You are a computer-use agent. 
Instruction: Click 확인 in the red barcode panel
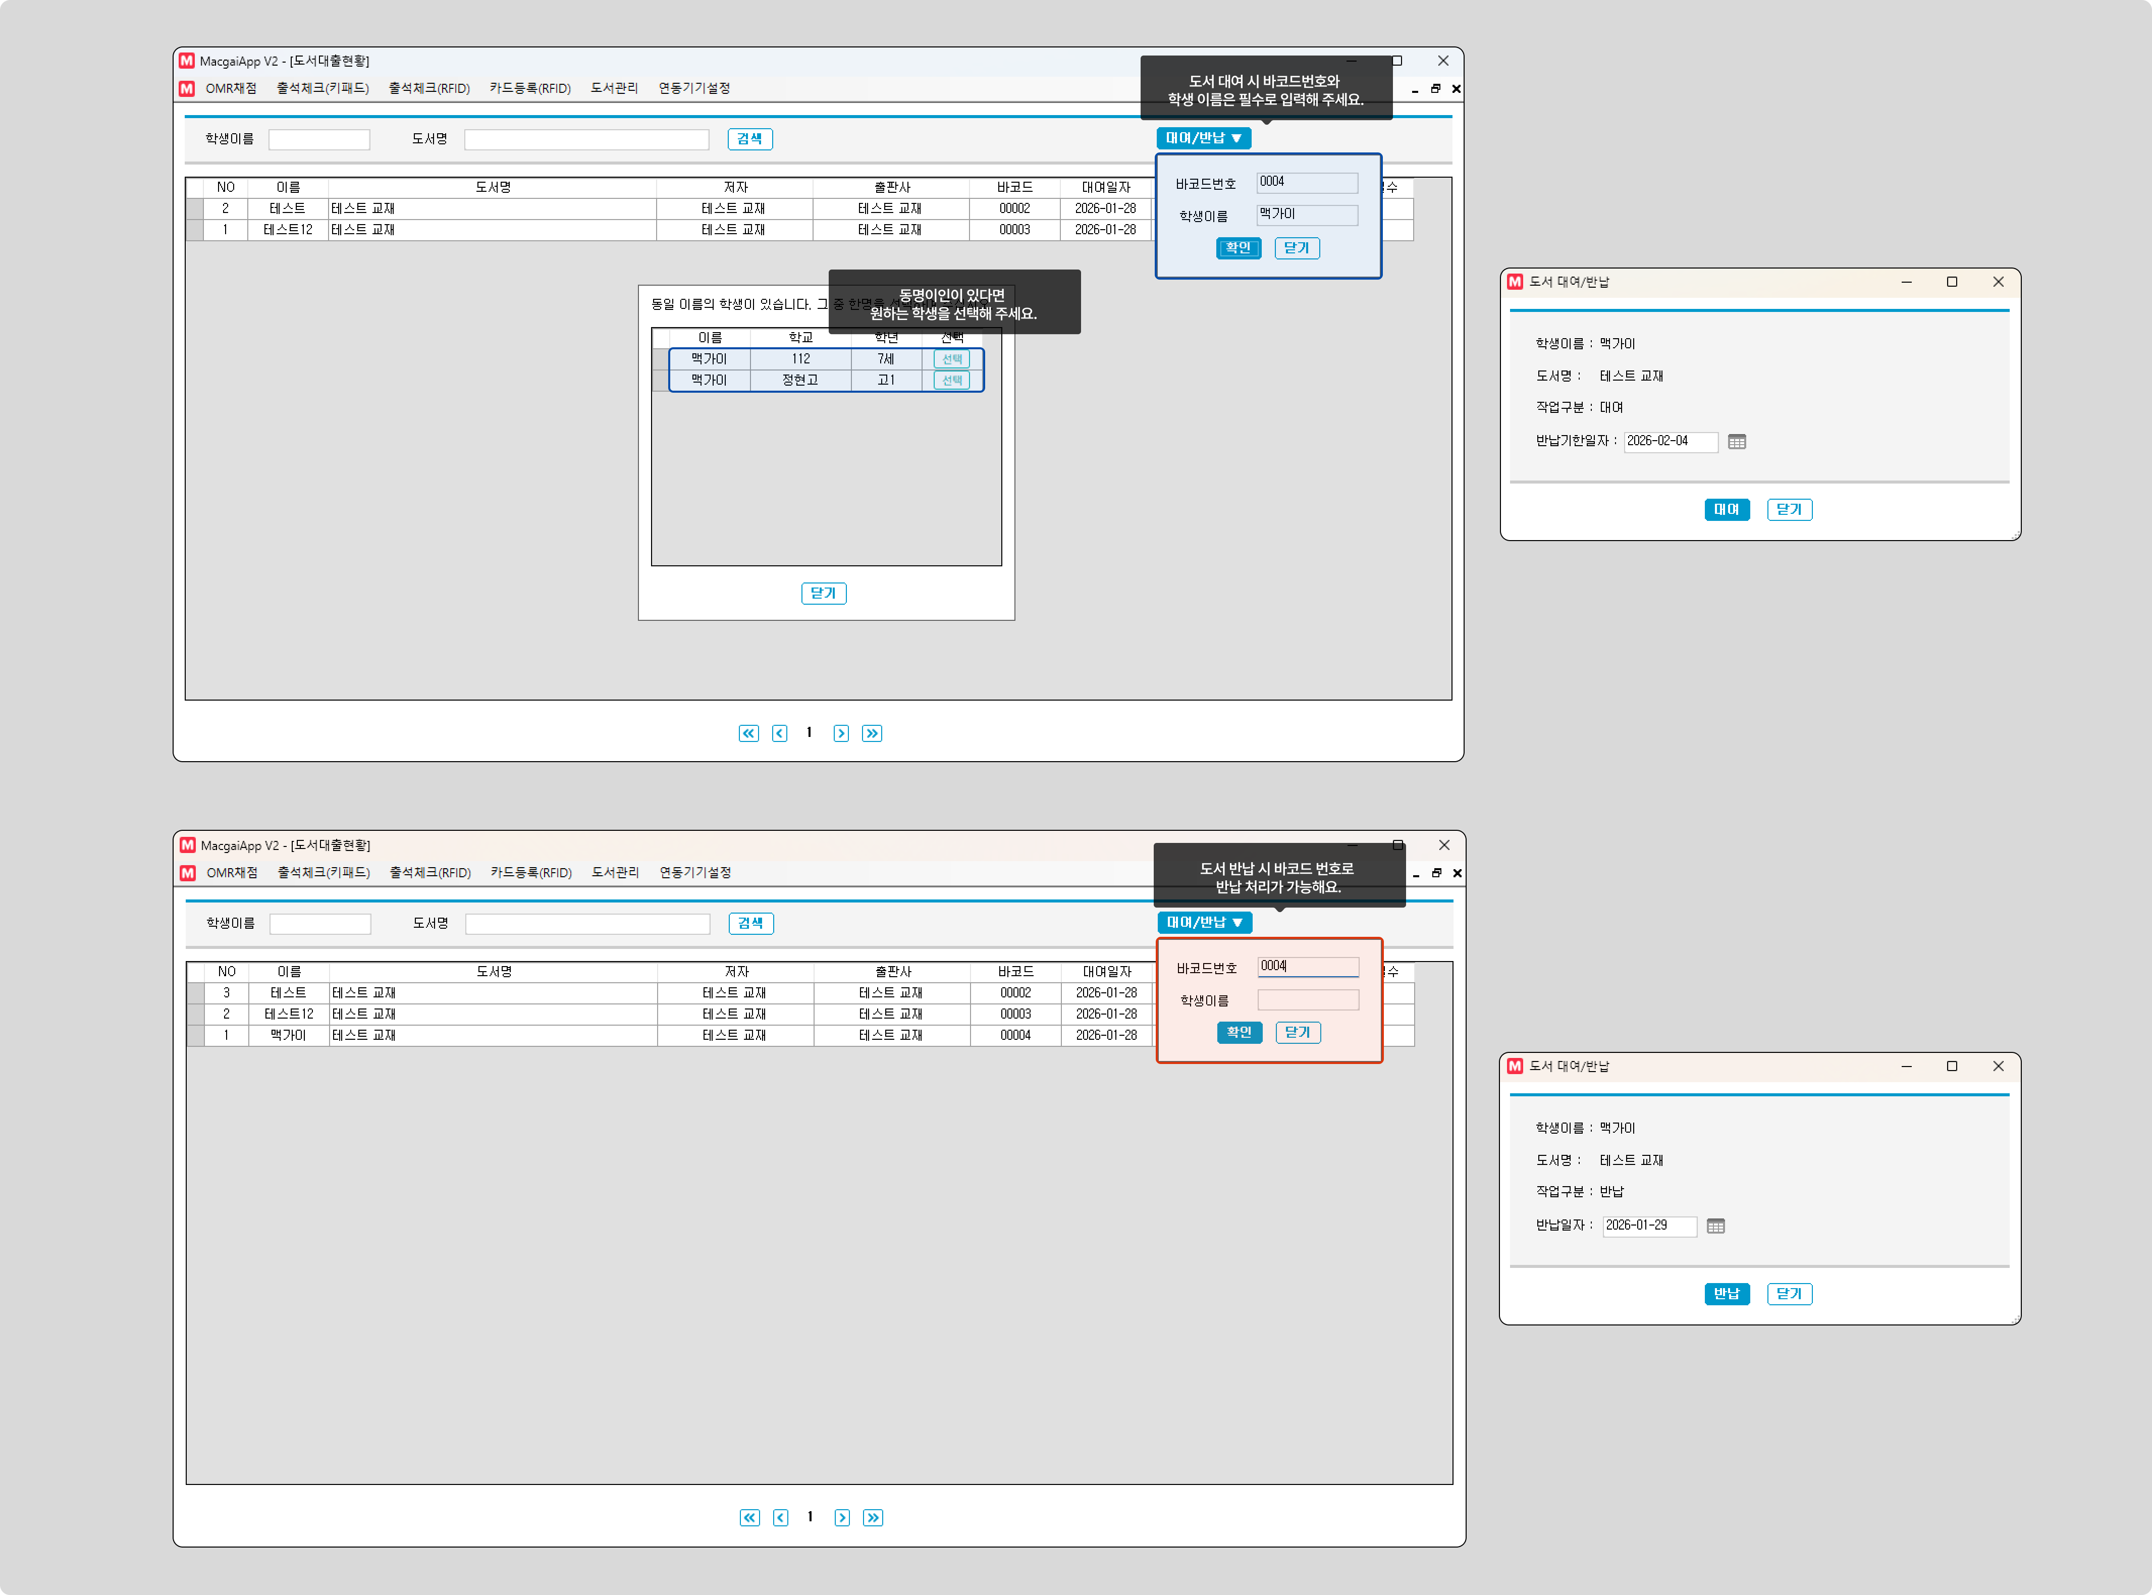[1239, 1032]
